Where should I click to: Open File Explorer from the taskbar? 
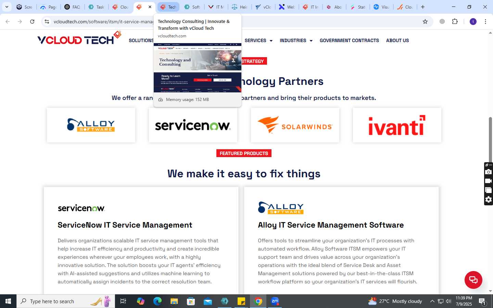click(174, 301)
